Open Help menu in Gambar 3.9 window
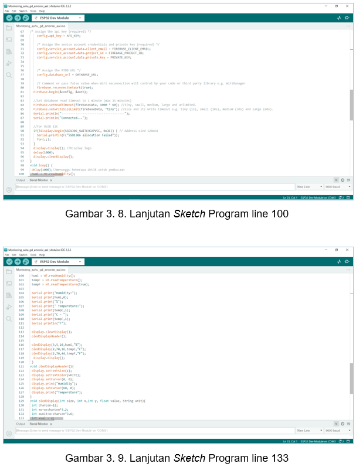This screenshot has height=467, width=356. (42, 255)
